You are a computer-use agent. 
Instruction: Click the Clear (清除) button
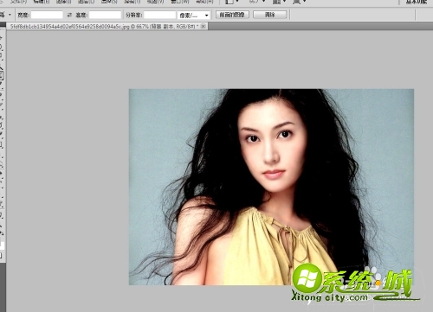pyautogui.click(x=270, y=15)
